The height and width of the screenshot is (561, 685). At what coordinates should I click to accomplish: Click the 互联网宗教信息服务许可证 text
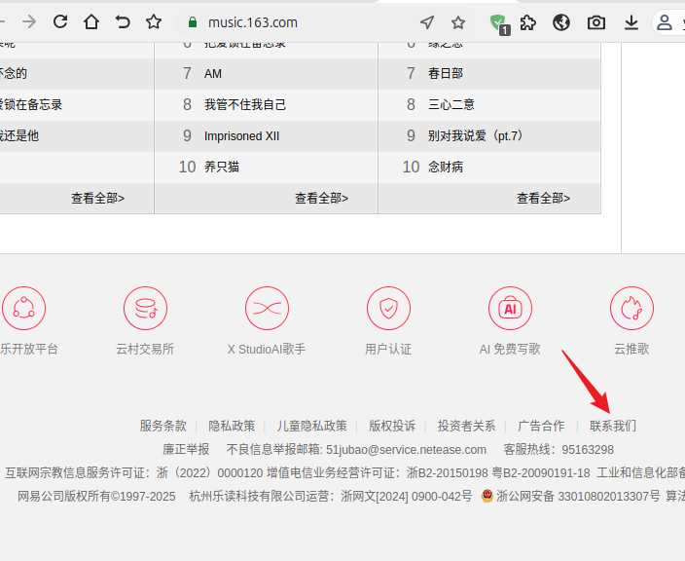point(134,472)
